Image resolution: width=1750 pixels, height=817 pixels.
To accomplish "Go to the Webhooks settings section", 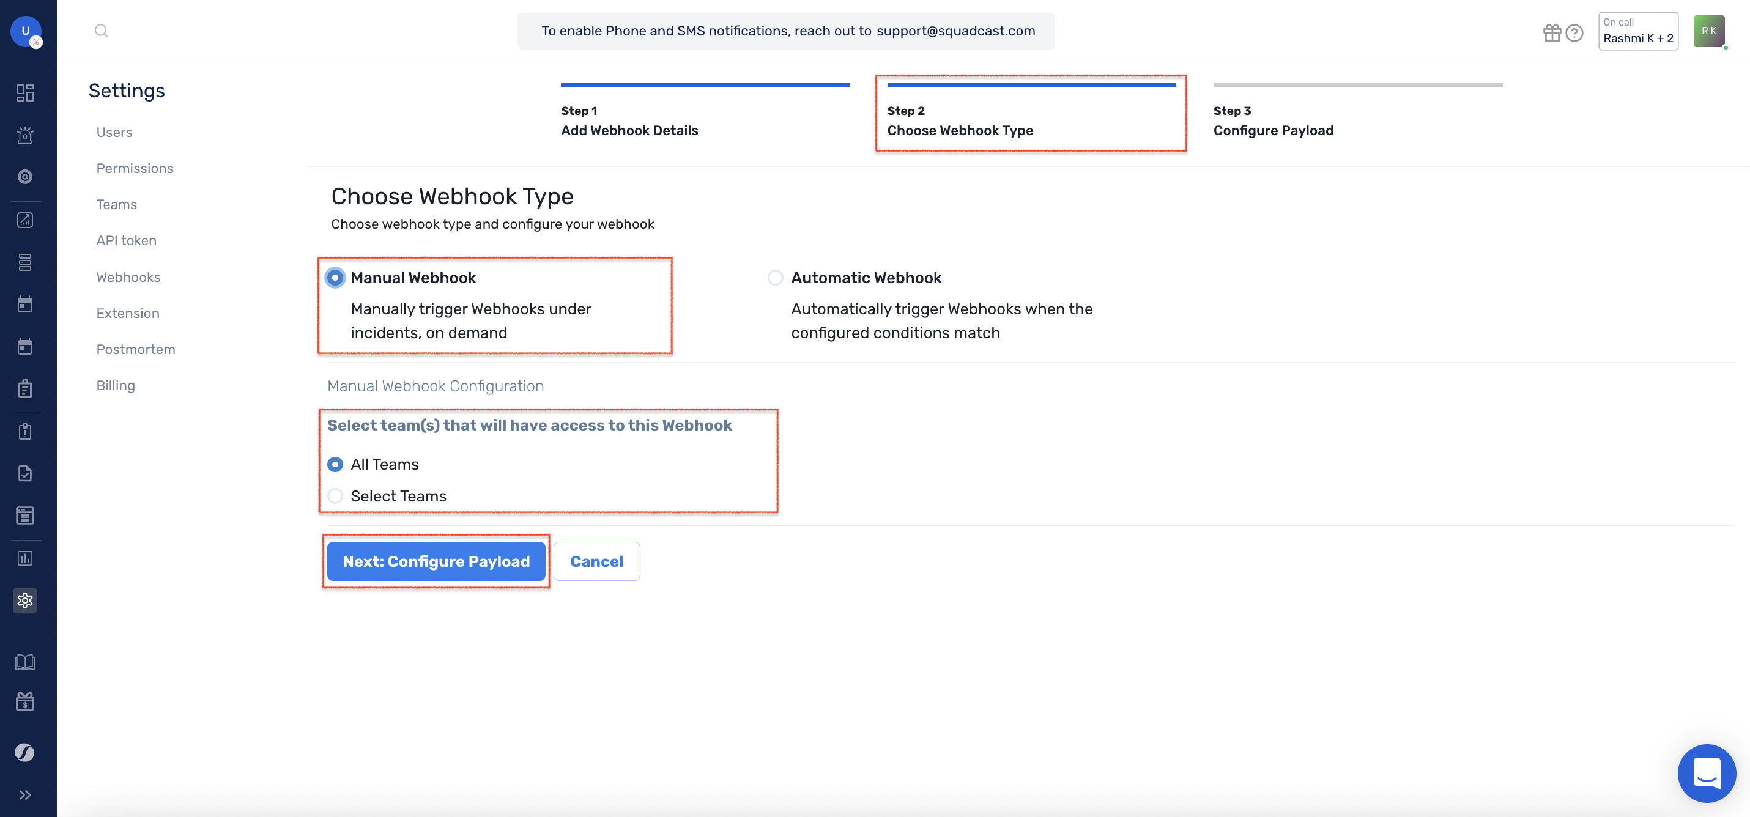I will [x=128, y=277].
